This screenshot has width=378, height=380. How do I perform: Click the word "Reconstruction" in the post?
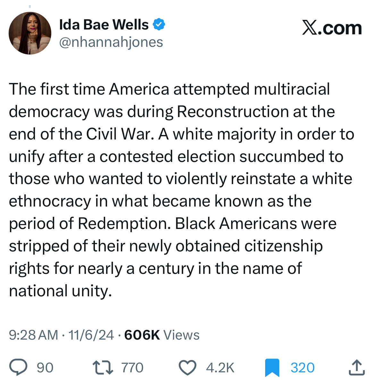click(x=233, y=112)
